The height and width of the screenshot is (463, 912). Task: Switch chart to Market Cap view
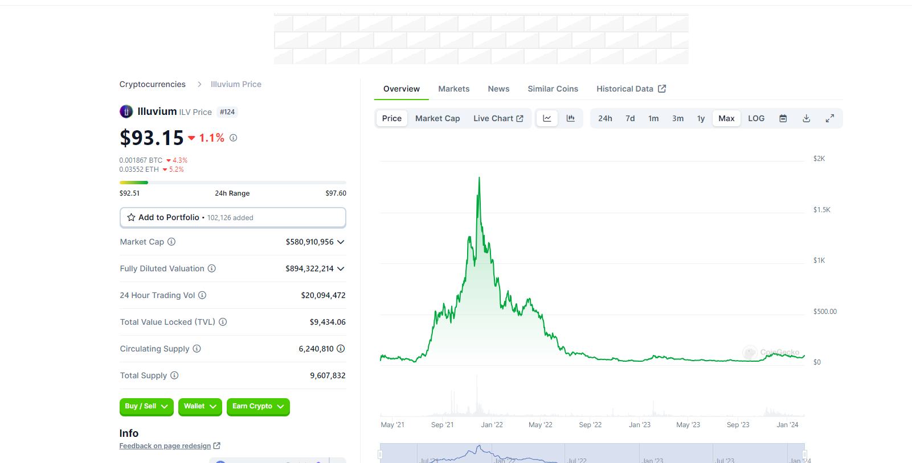(437, 118)
